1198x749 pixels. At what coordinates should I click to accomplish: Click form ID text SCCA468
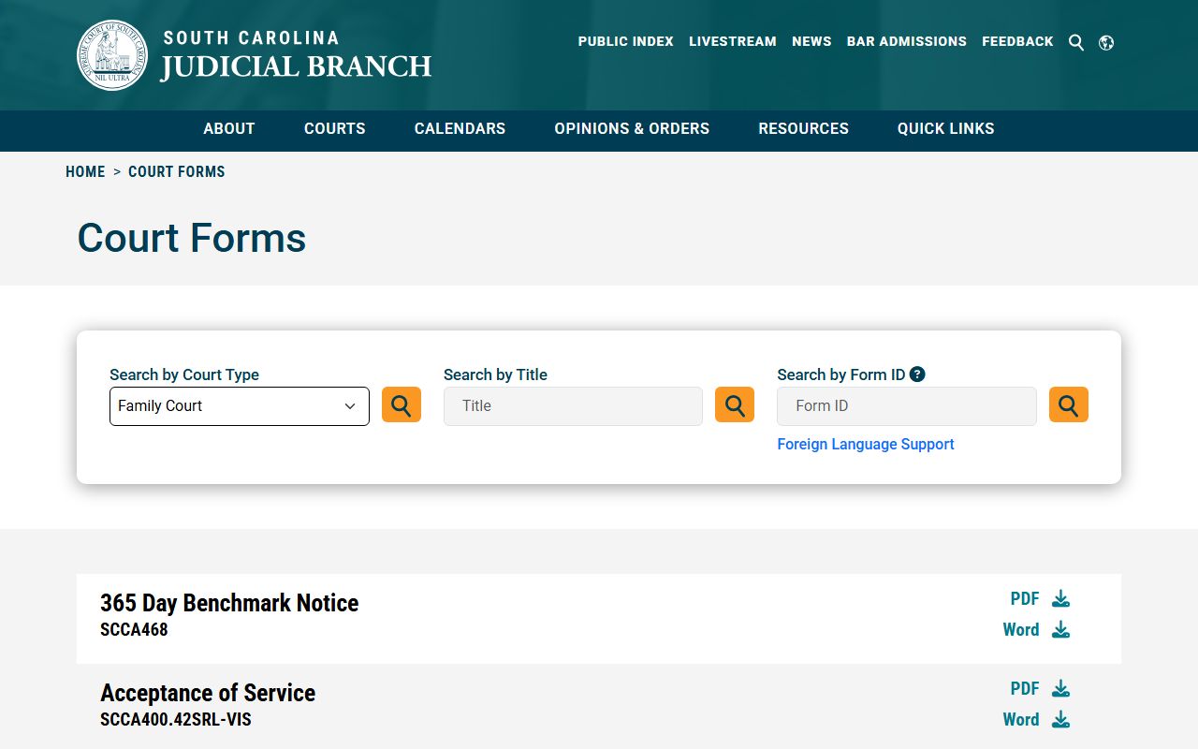(134, 630)
